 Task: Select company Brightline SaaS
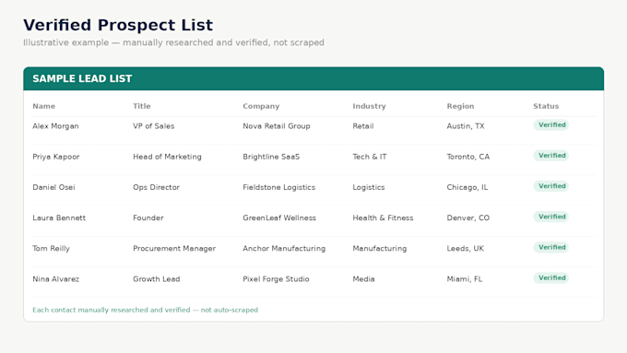pyautogui.click(x=271, y=157)
